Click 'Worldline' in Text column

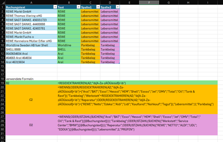point(69,45)
